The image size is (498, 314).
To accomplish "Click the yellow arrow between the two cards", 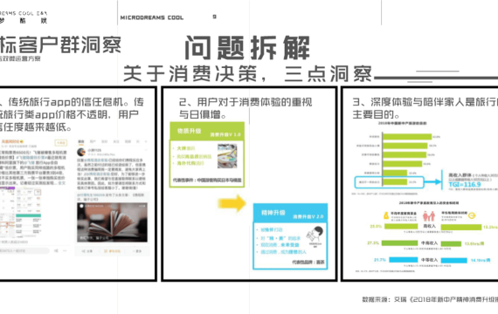I will click(x=232, y=203).
